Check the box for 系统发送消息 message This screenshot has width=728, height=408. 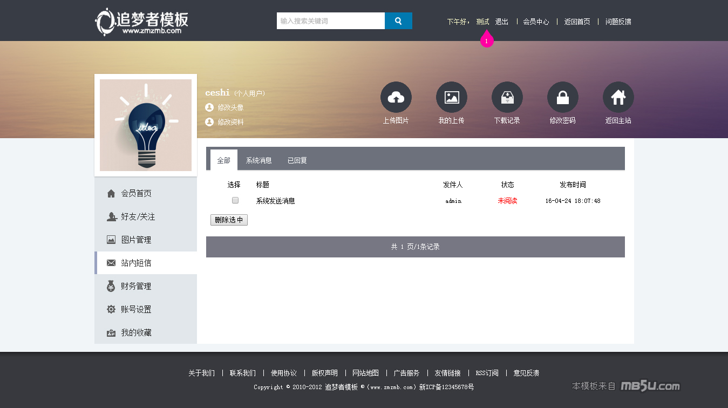235,200
